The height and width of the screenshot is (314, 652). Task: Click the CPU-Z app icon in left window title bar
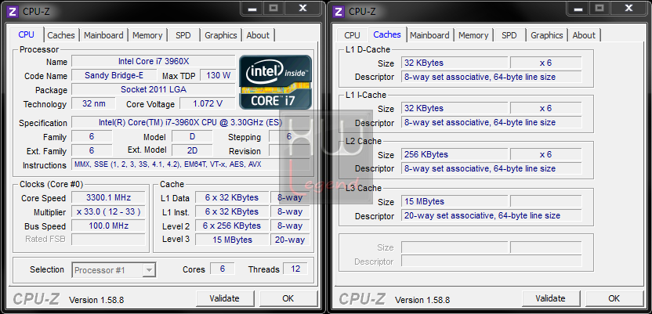[x=14, y=11]
